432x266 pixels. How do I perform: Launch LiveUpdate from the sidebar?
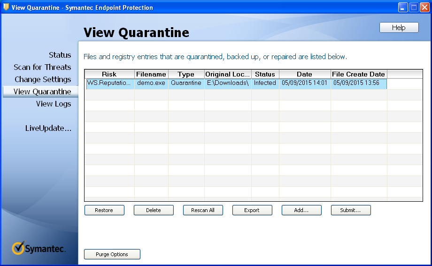click(48, 129)
